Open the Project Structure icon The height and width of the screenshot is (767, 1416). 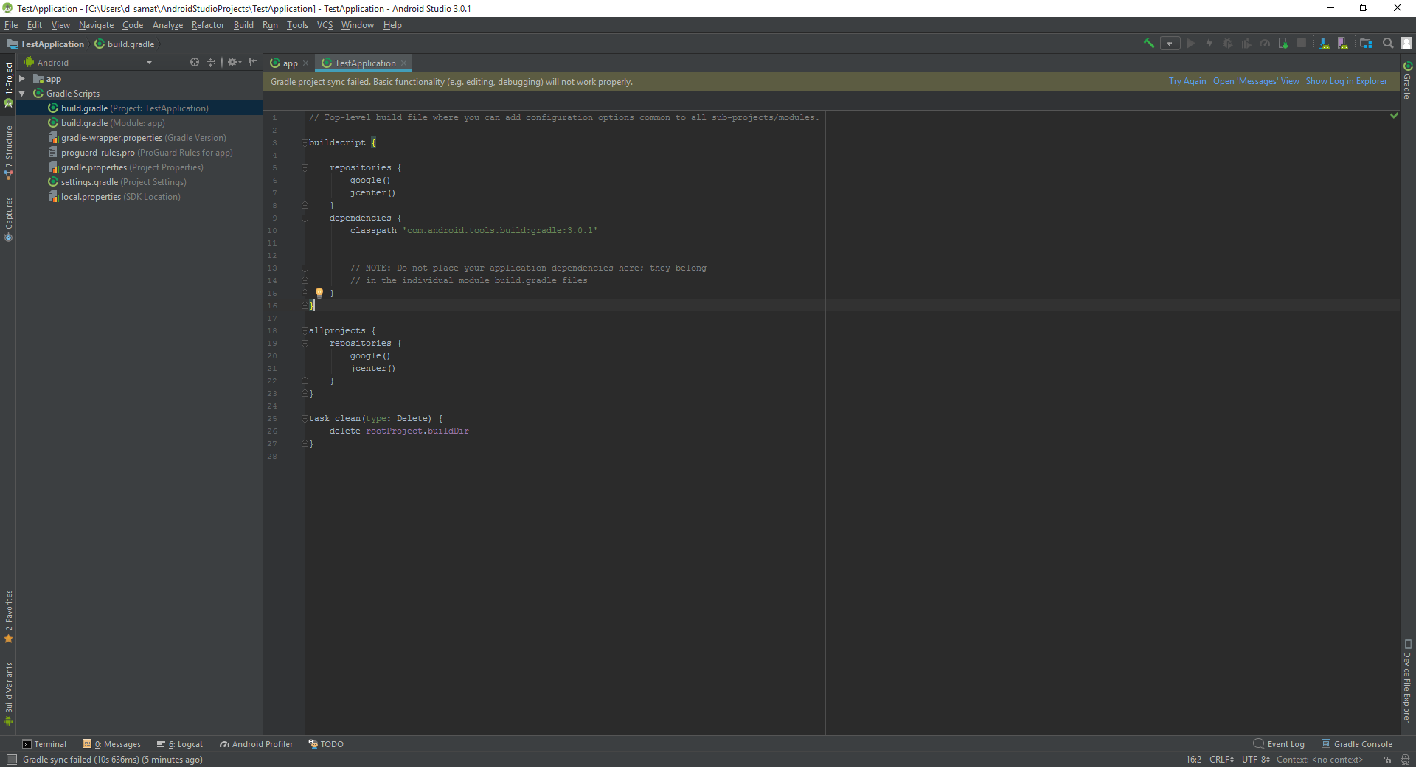pos(1366,44)
